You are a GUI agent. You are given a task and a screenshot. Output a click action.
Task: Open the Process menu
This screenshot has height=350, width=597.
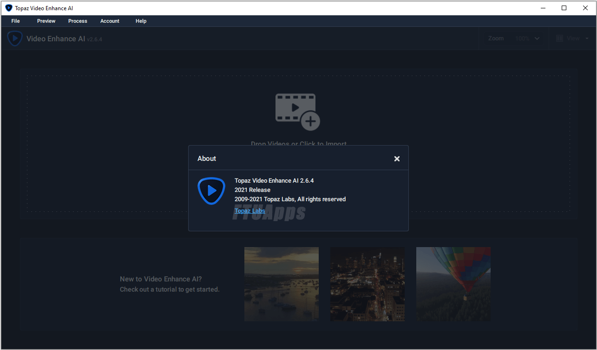[78, 21]
